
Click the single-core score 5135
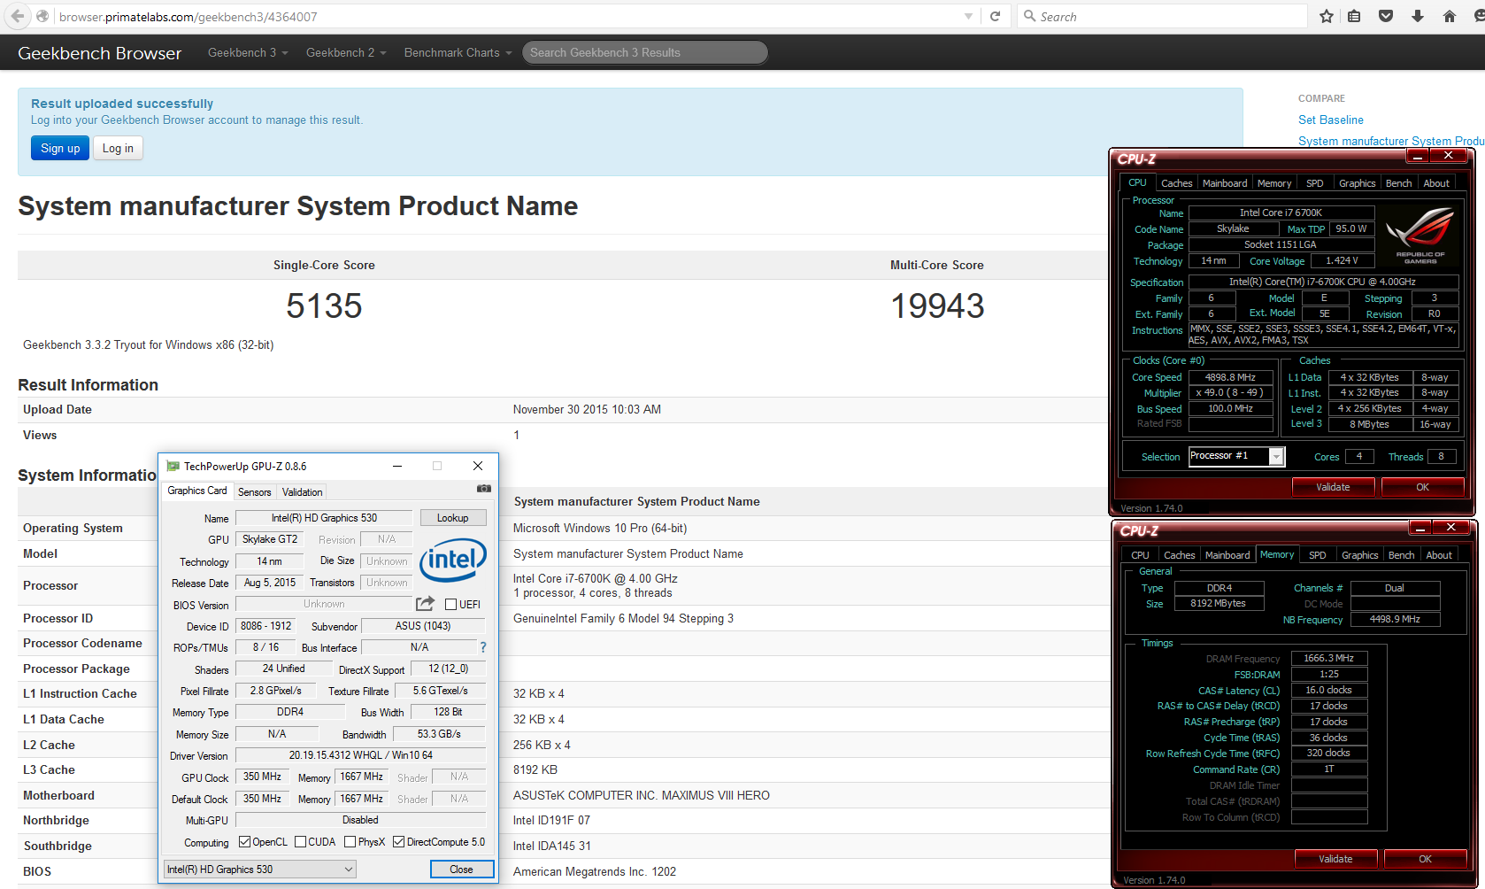(324, 306)
